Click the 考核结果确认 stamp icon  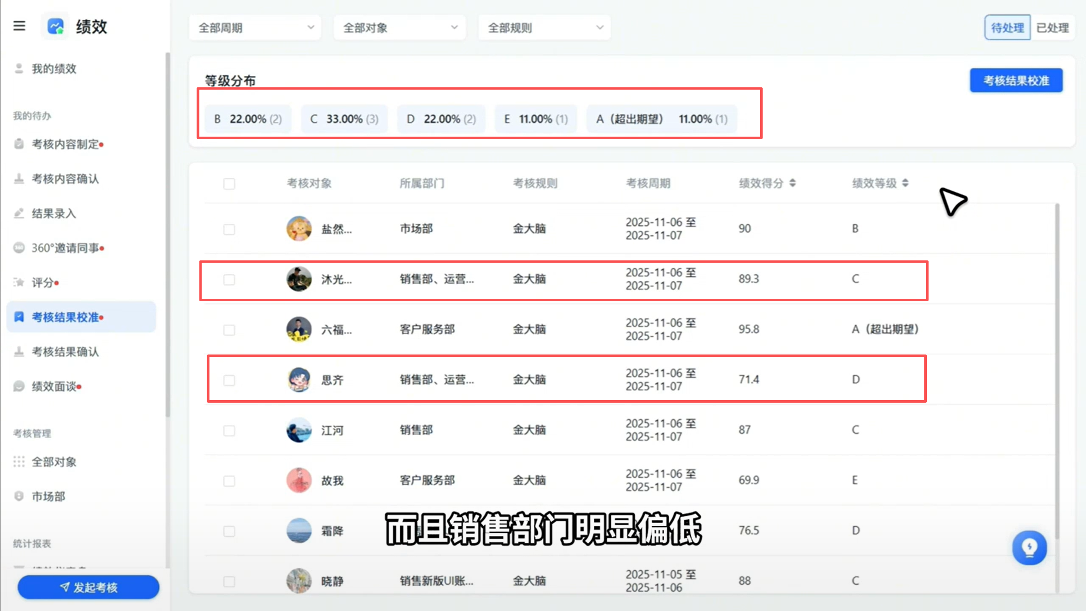(19, 351)
